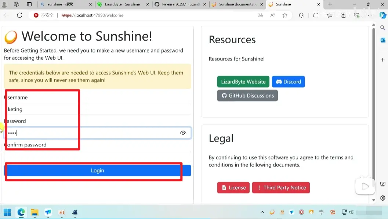Expand hidden system tray icons chevron
The image size is (388, 219).
tap(262, 212)
